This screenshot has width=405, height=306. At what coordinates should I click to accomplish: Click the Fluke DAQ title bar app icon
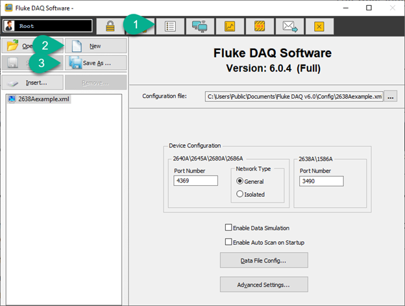(x=8, y=8)
